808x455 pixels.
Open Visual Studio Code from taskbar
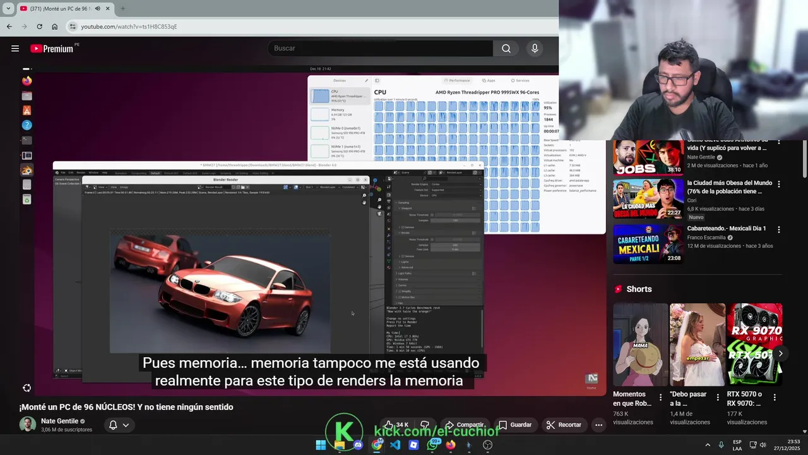coord(395,445)
